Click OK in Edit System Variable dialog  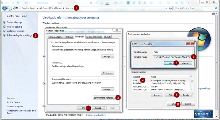tap(169, 63)
